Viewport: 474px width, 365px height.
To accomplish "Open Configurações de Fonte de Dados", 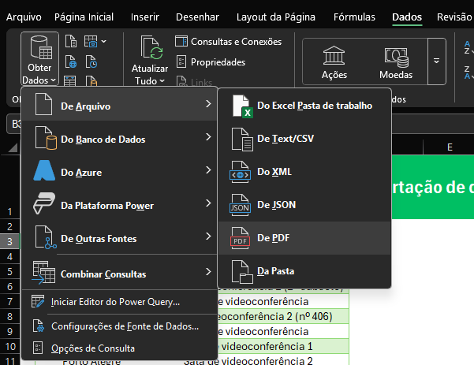I will tap(120, 326).
